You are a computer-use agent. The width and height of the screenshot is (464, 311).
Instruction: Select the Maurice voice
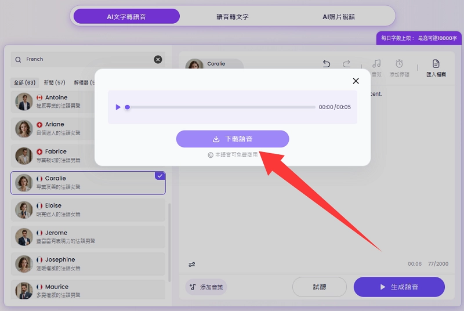click(88, 290)
